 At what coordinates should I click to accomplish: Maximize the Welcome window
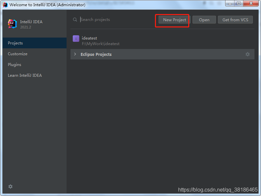[239, 4]
